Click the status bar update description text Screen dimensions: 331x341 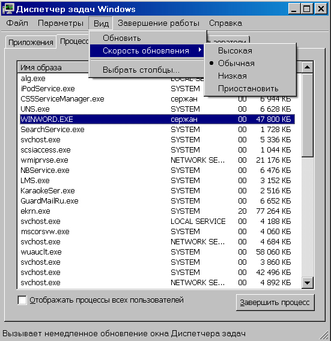124,334
